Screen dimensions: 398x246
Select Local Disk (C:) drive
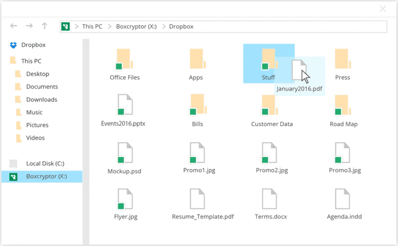pyautogui.click(x=45, y=164)
